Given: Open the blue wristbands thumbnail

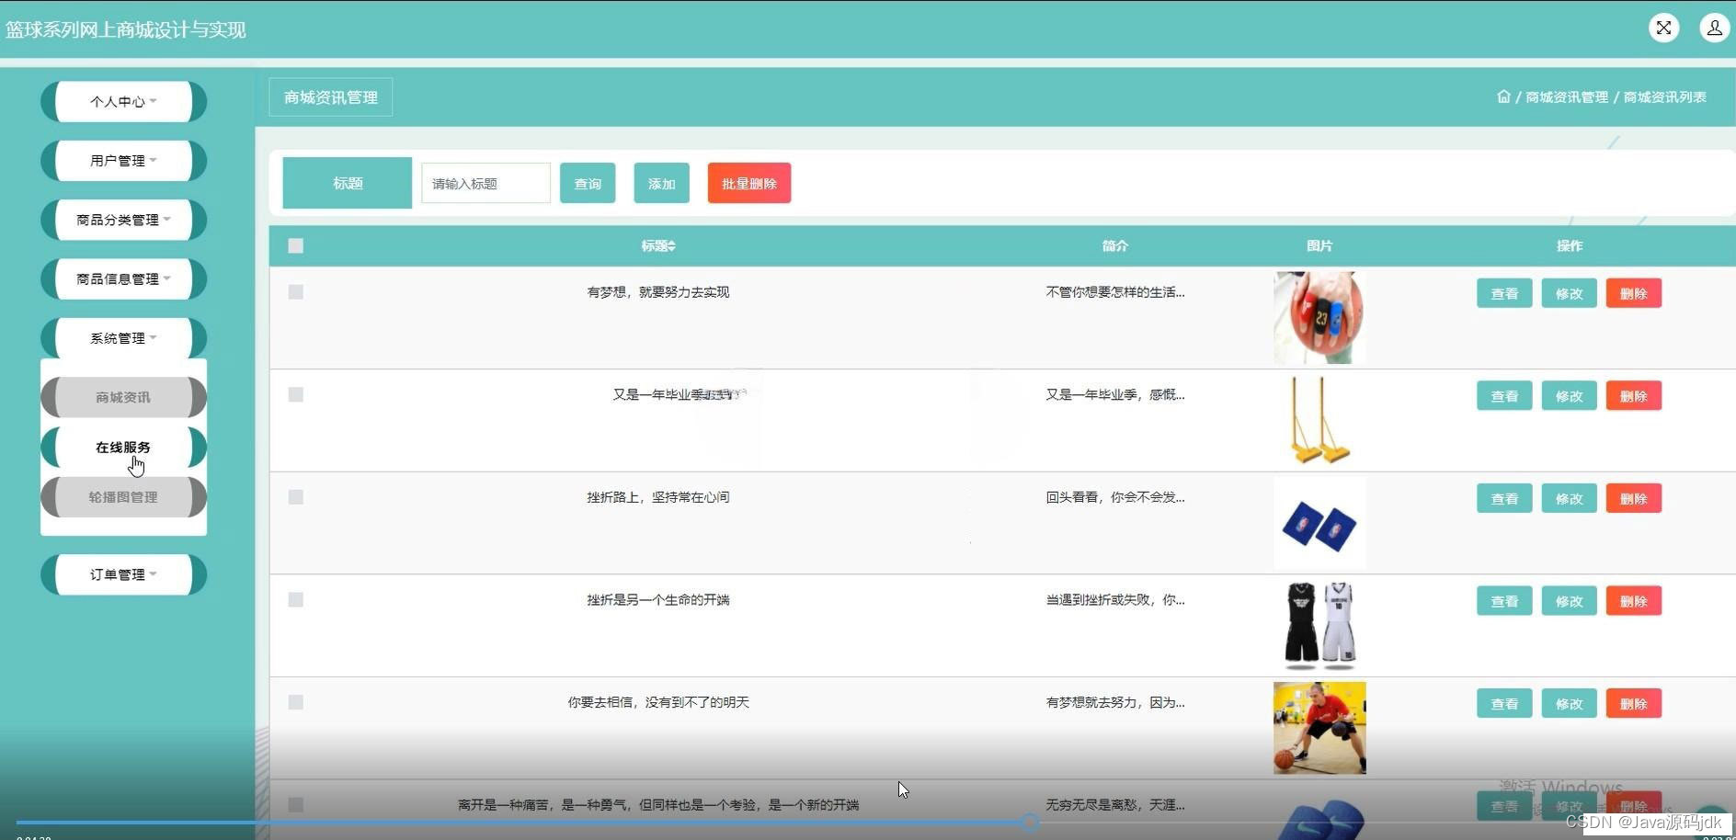Looking at the screenshot, I should coord(1319,522).
